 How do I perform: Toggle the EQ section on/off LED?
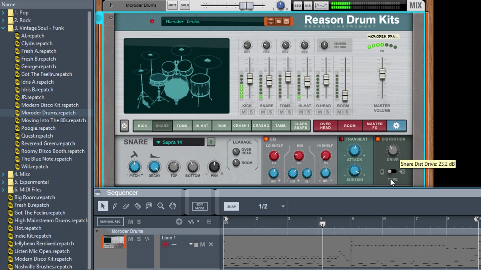pos(266,139)
